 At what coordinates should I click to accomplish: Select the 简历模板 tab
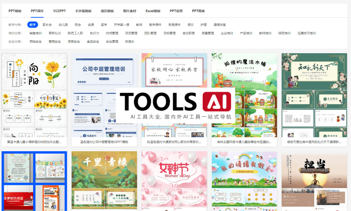click(x=107, y=10)
